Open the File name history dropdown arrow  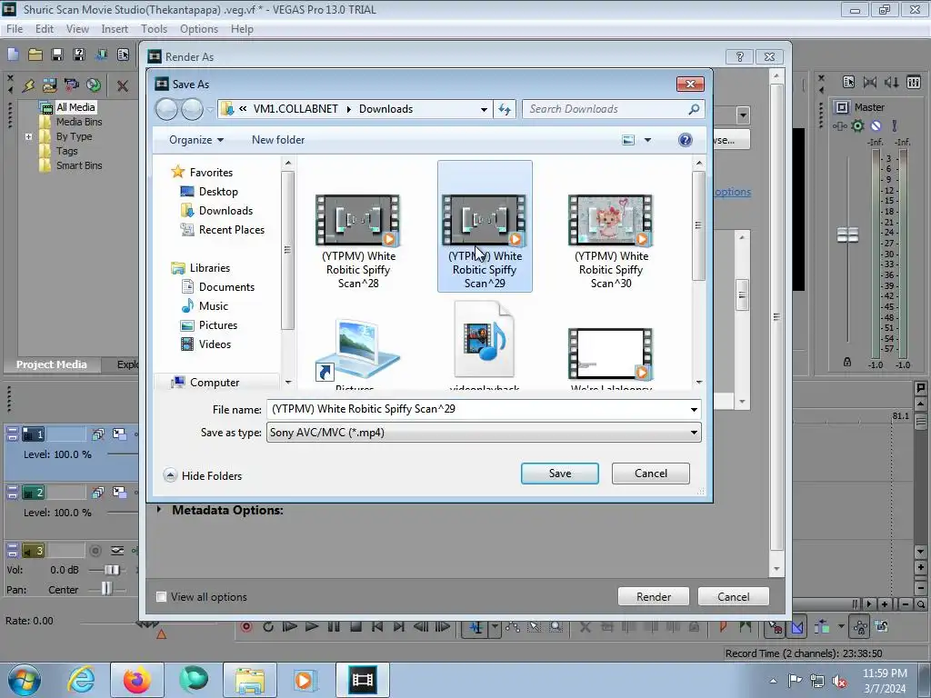(x=694, y=410)
